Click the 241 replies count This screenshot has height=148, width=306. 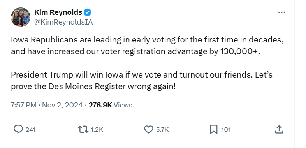click(31, 129)
